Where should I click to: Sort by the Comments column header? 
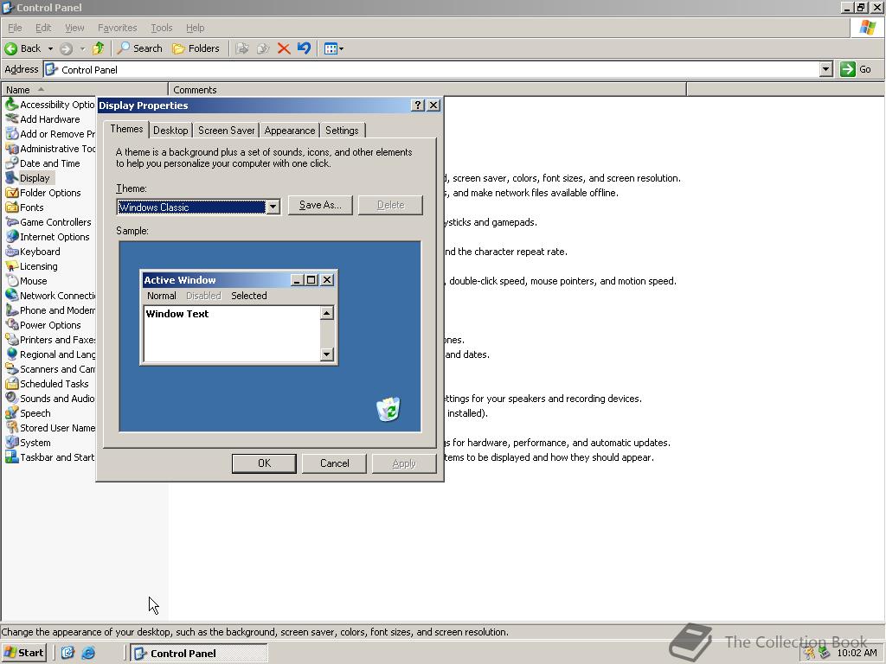(x=427, y=90)
